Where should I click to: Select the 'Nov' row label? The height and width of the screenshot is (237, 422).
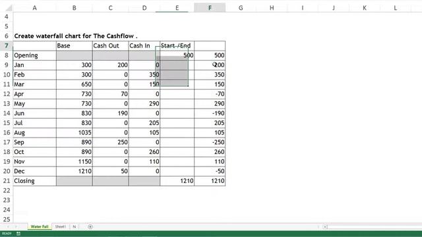(35, 161)
